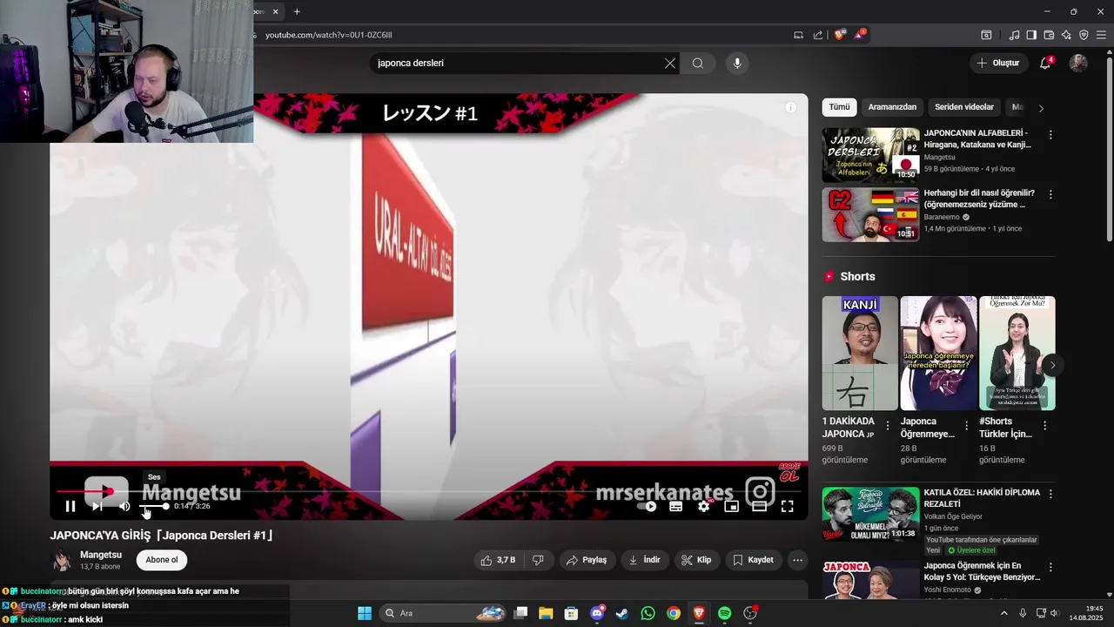Open the Mangetsu channel avatar
Viewport: 1114px width, 627px height.
coord(62,560)
